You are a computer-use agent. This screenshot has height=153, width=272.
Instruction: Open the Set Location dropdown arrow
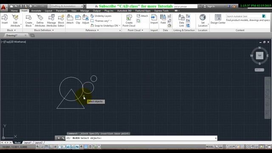[208, 24]
